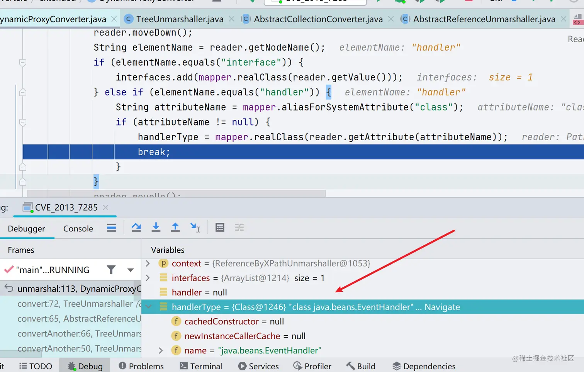The height and width of the screenshot is (372, 584).
Task: Open the TreeUnmarshaller.java editor tab
Action: point(180,19)
